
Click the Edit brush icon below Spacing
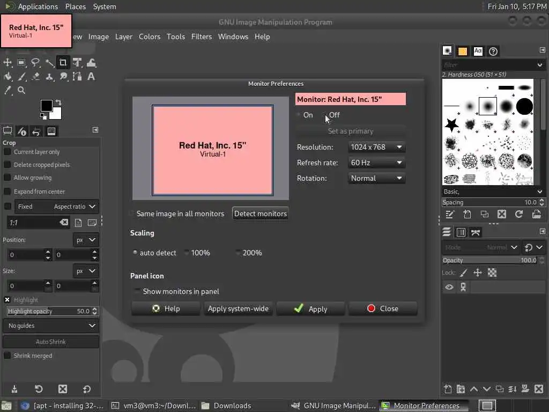point(450,214)
